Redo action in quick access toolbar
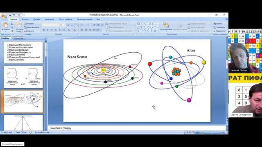The image size is (262, 147). click(x=19, y=15)
